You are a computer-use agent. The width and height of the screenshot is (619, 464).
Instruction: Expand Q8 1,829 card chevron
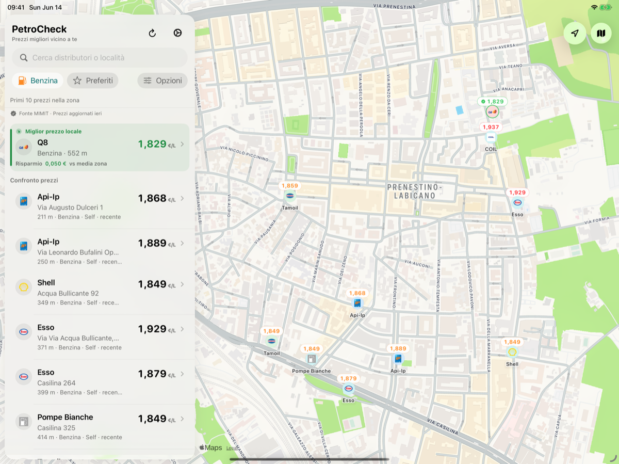pyautogui.click(x=182, y=144)
